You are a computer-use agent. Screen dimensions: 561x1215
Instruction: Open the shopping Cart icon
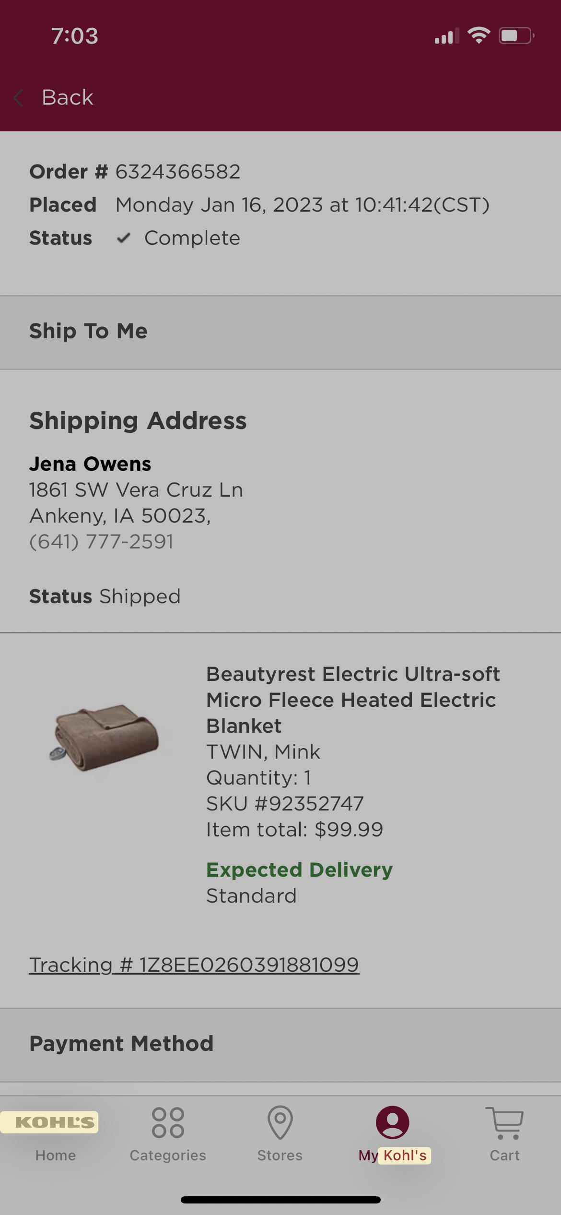(504, 1123)
